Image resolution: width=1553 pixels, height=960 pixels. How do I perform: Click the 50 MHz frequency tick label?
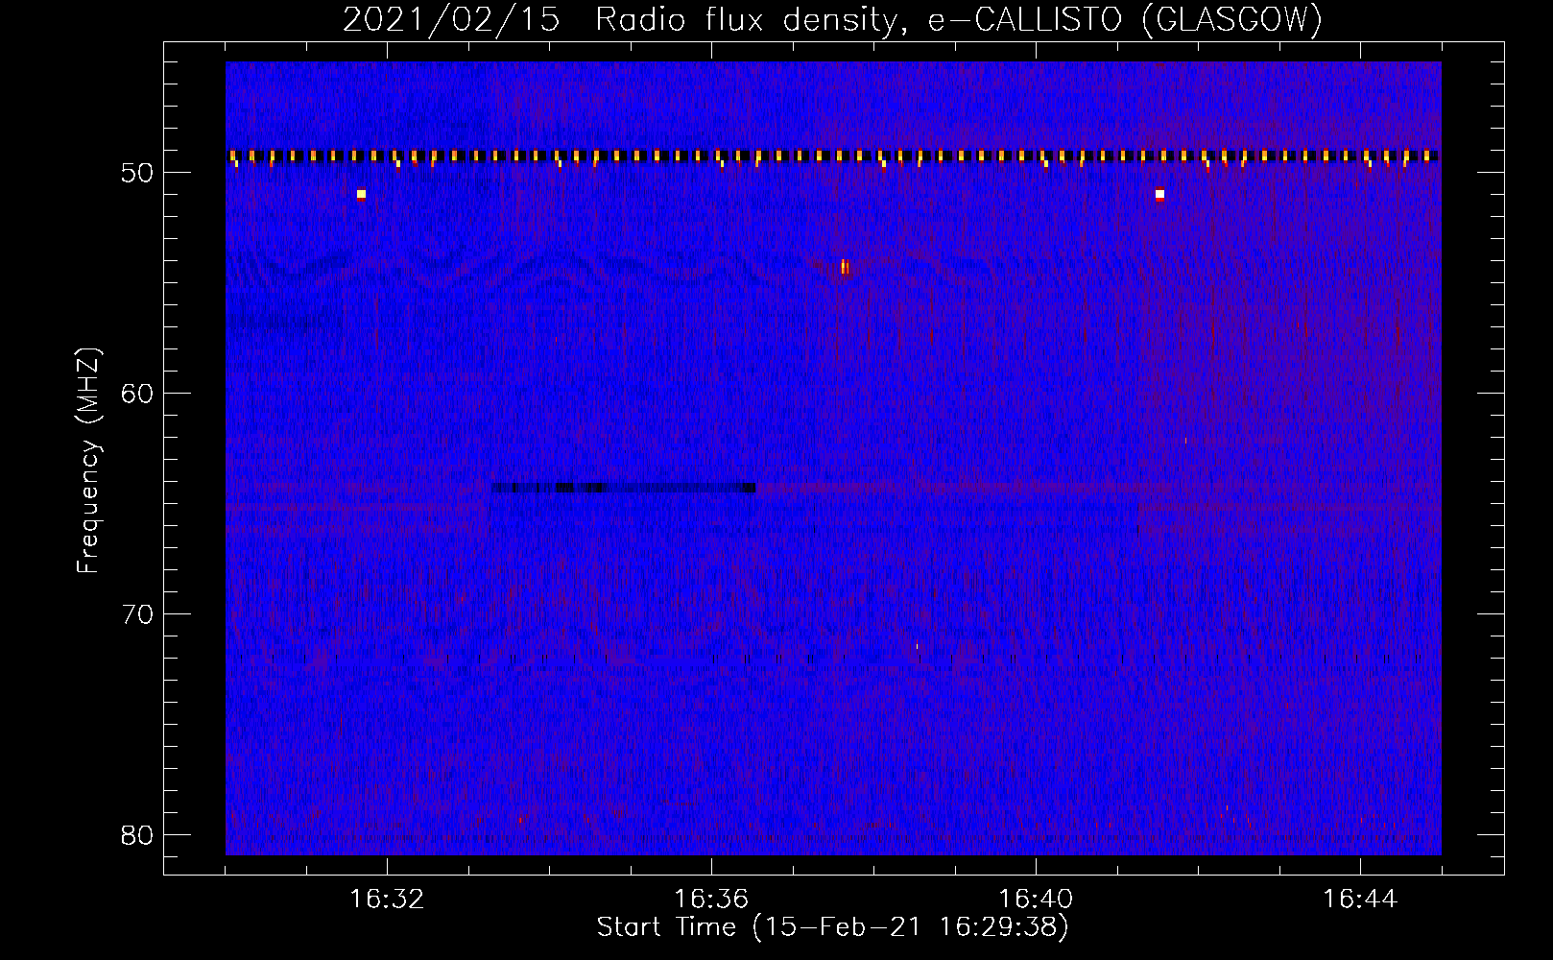pos(138,173)
